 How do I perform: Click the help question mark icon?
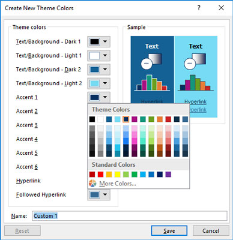(199, 8)
